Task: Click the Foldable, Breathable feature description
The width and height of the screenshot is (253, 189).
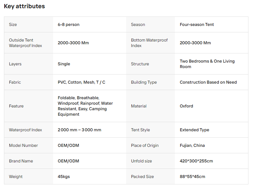Action: [x=85, y=106]
